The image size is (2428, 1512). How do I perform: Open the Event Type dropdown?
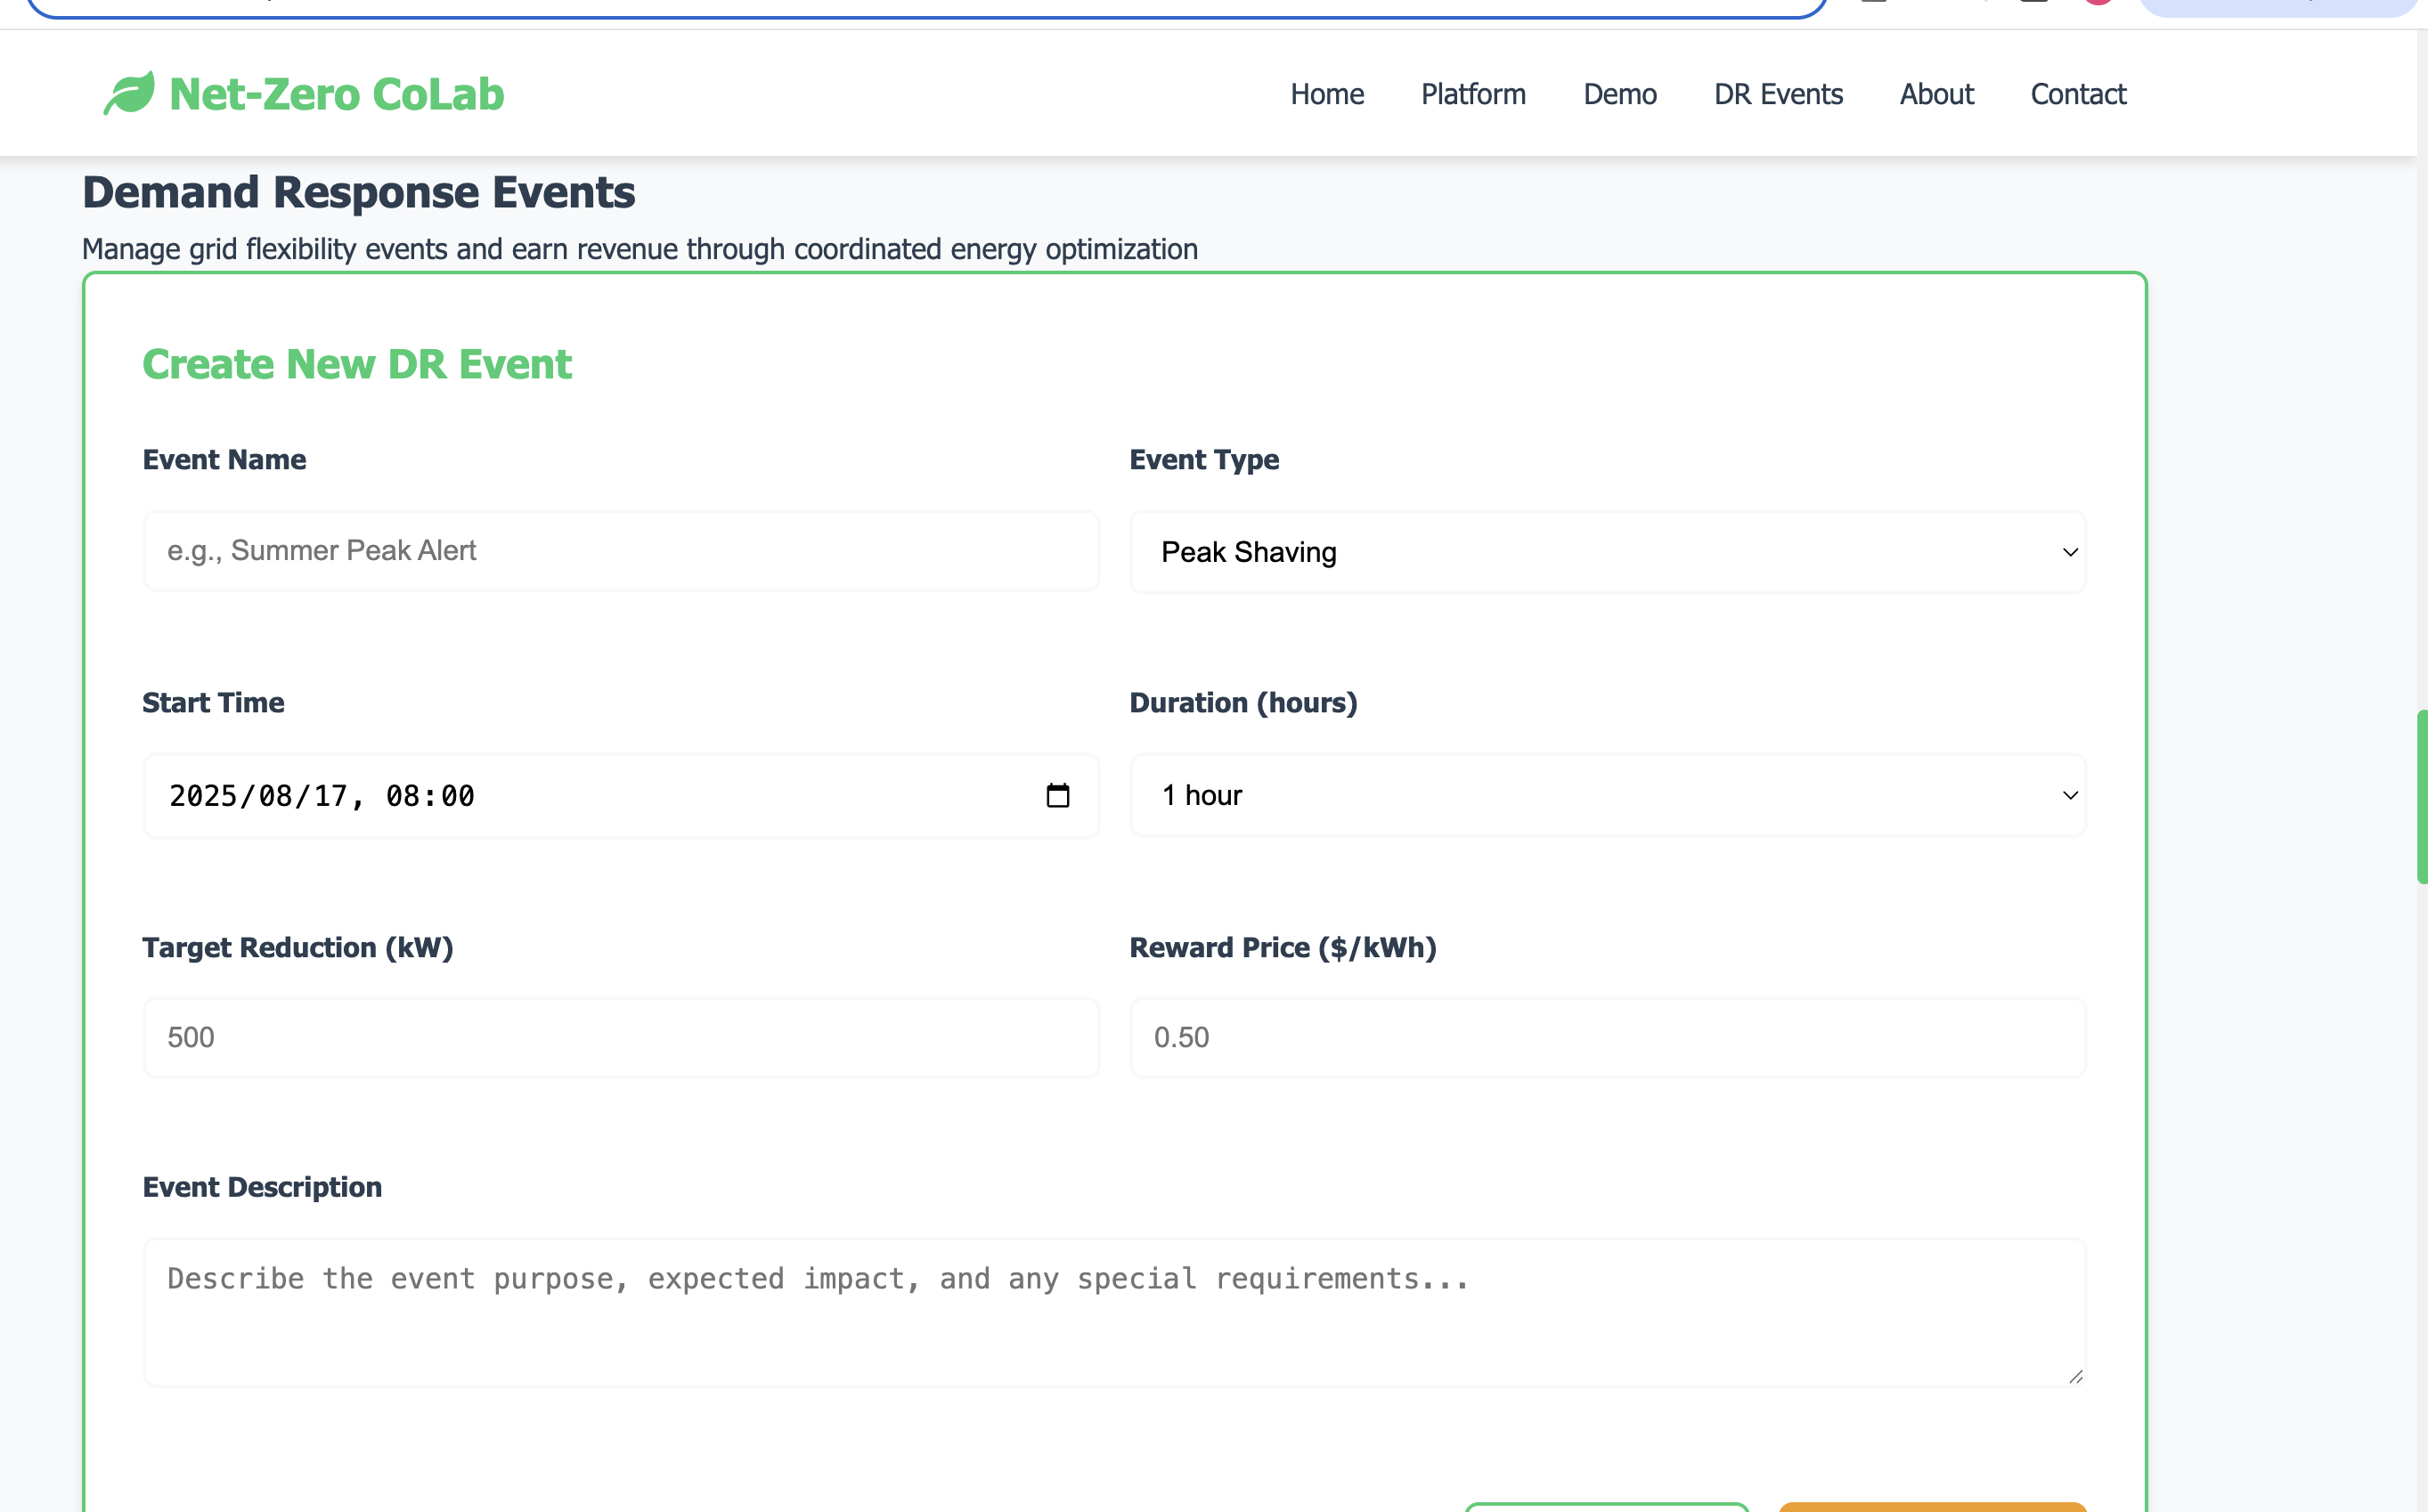[x=1607, y=552]
